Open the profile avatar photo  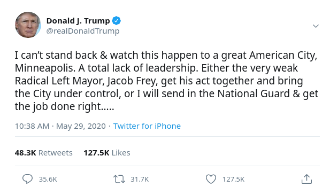coord(28,25)
